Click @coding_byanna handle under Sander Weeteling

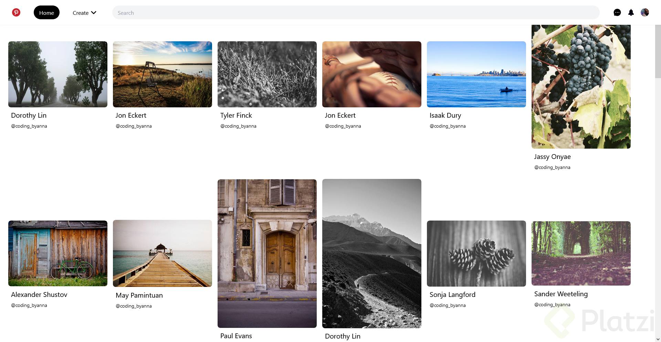tap(552, 305)
